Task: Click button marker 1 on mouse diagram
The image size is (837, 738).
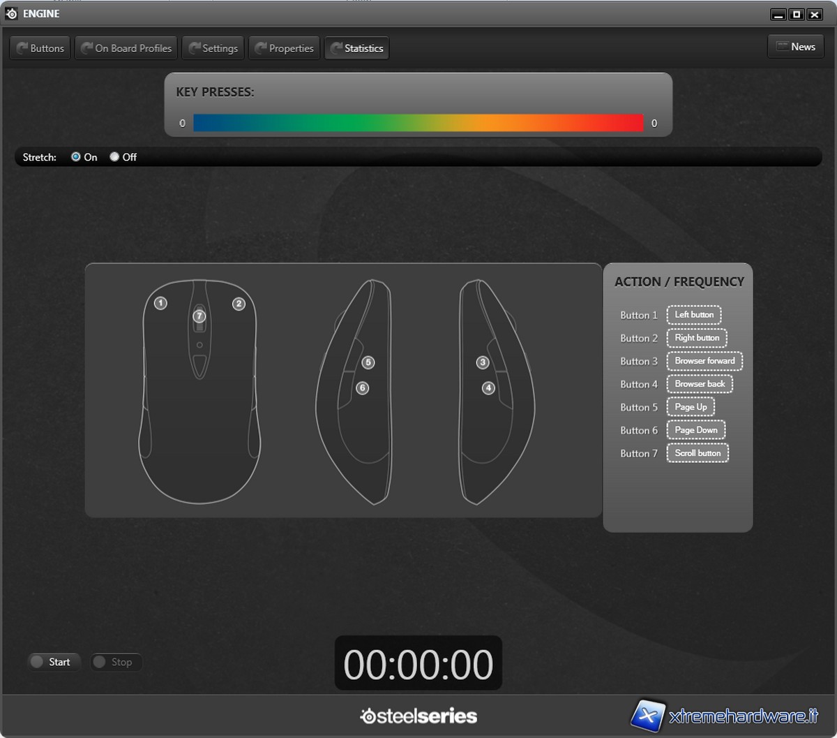Action: click(160, 303)
